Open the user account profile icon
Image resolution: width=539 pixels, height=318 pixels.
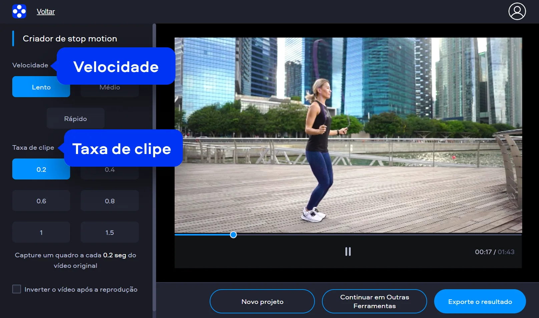(x=517, y=11)
